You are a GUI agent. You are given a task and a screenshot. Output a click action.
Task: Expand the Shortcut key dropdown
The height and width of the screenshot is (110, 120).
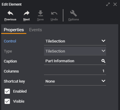point(75,81)
